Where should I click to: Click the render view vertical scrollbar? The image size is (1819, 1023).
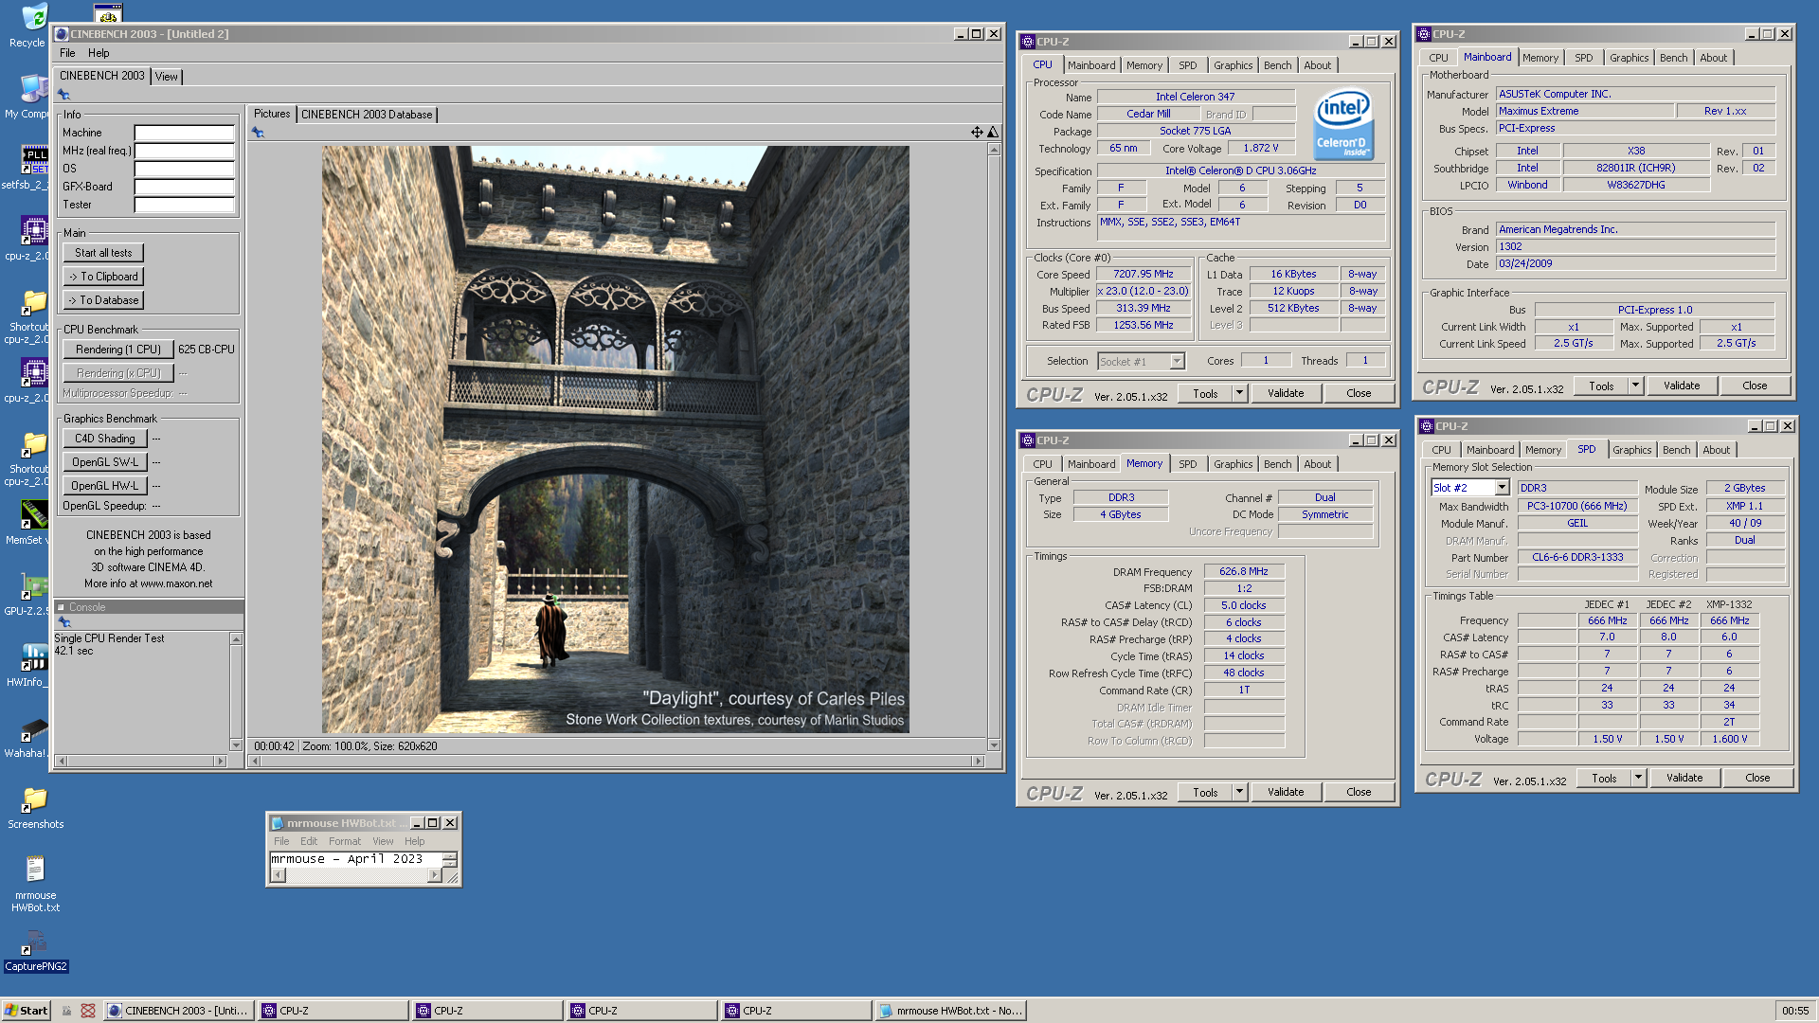(993, 447)
